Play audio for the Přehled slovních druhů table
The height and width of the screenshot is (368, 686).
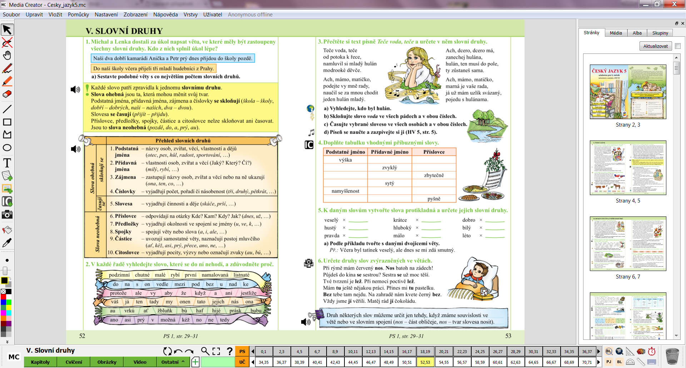[x=75, y=149]
